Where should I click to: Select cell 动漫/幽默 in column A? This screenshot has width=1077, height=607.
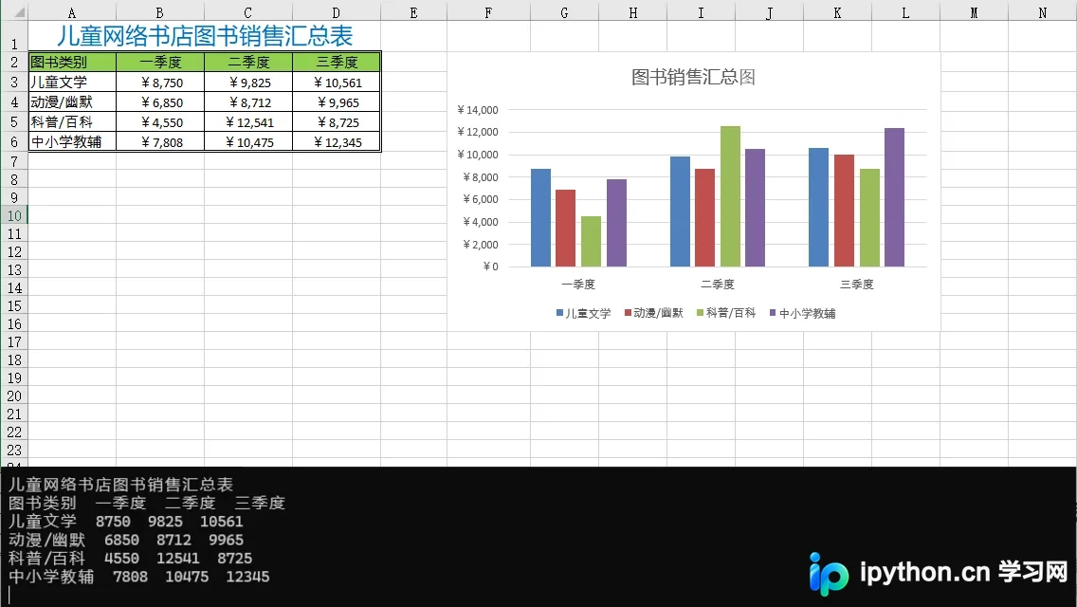[72, 101]
